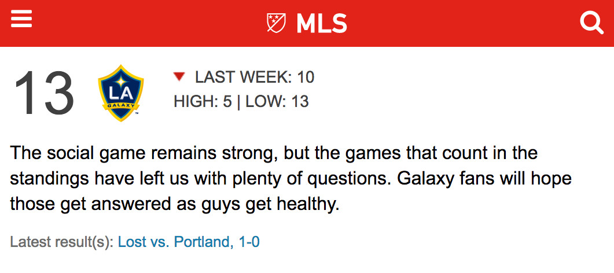The image size is (614, 273).
Task: Click the red downward trend arrow
Action: click(x=179, y=76)
